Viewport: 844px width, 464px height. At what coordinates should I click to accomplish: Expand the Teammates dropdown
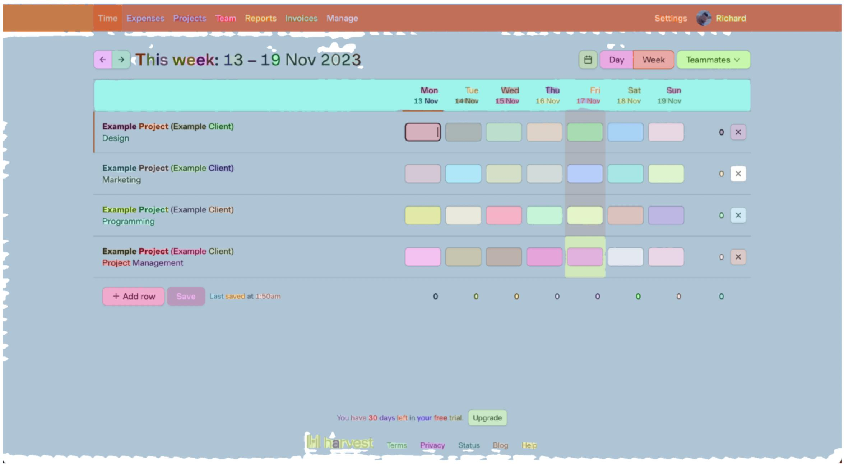coord(713,60)
